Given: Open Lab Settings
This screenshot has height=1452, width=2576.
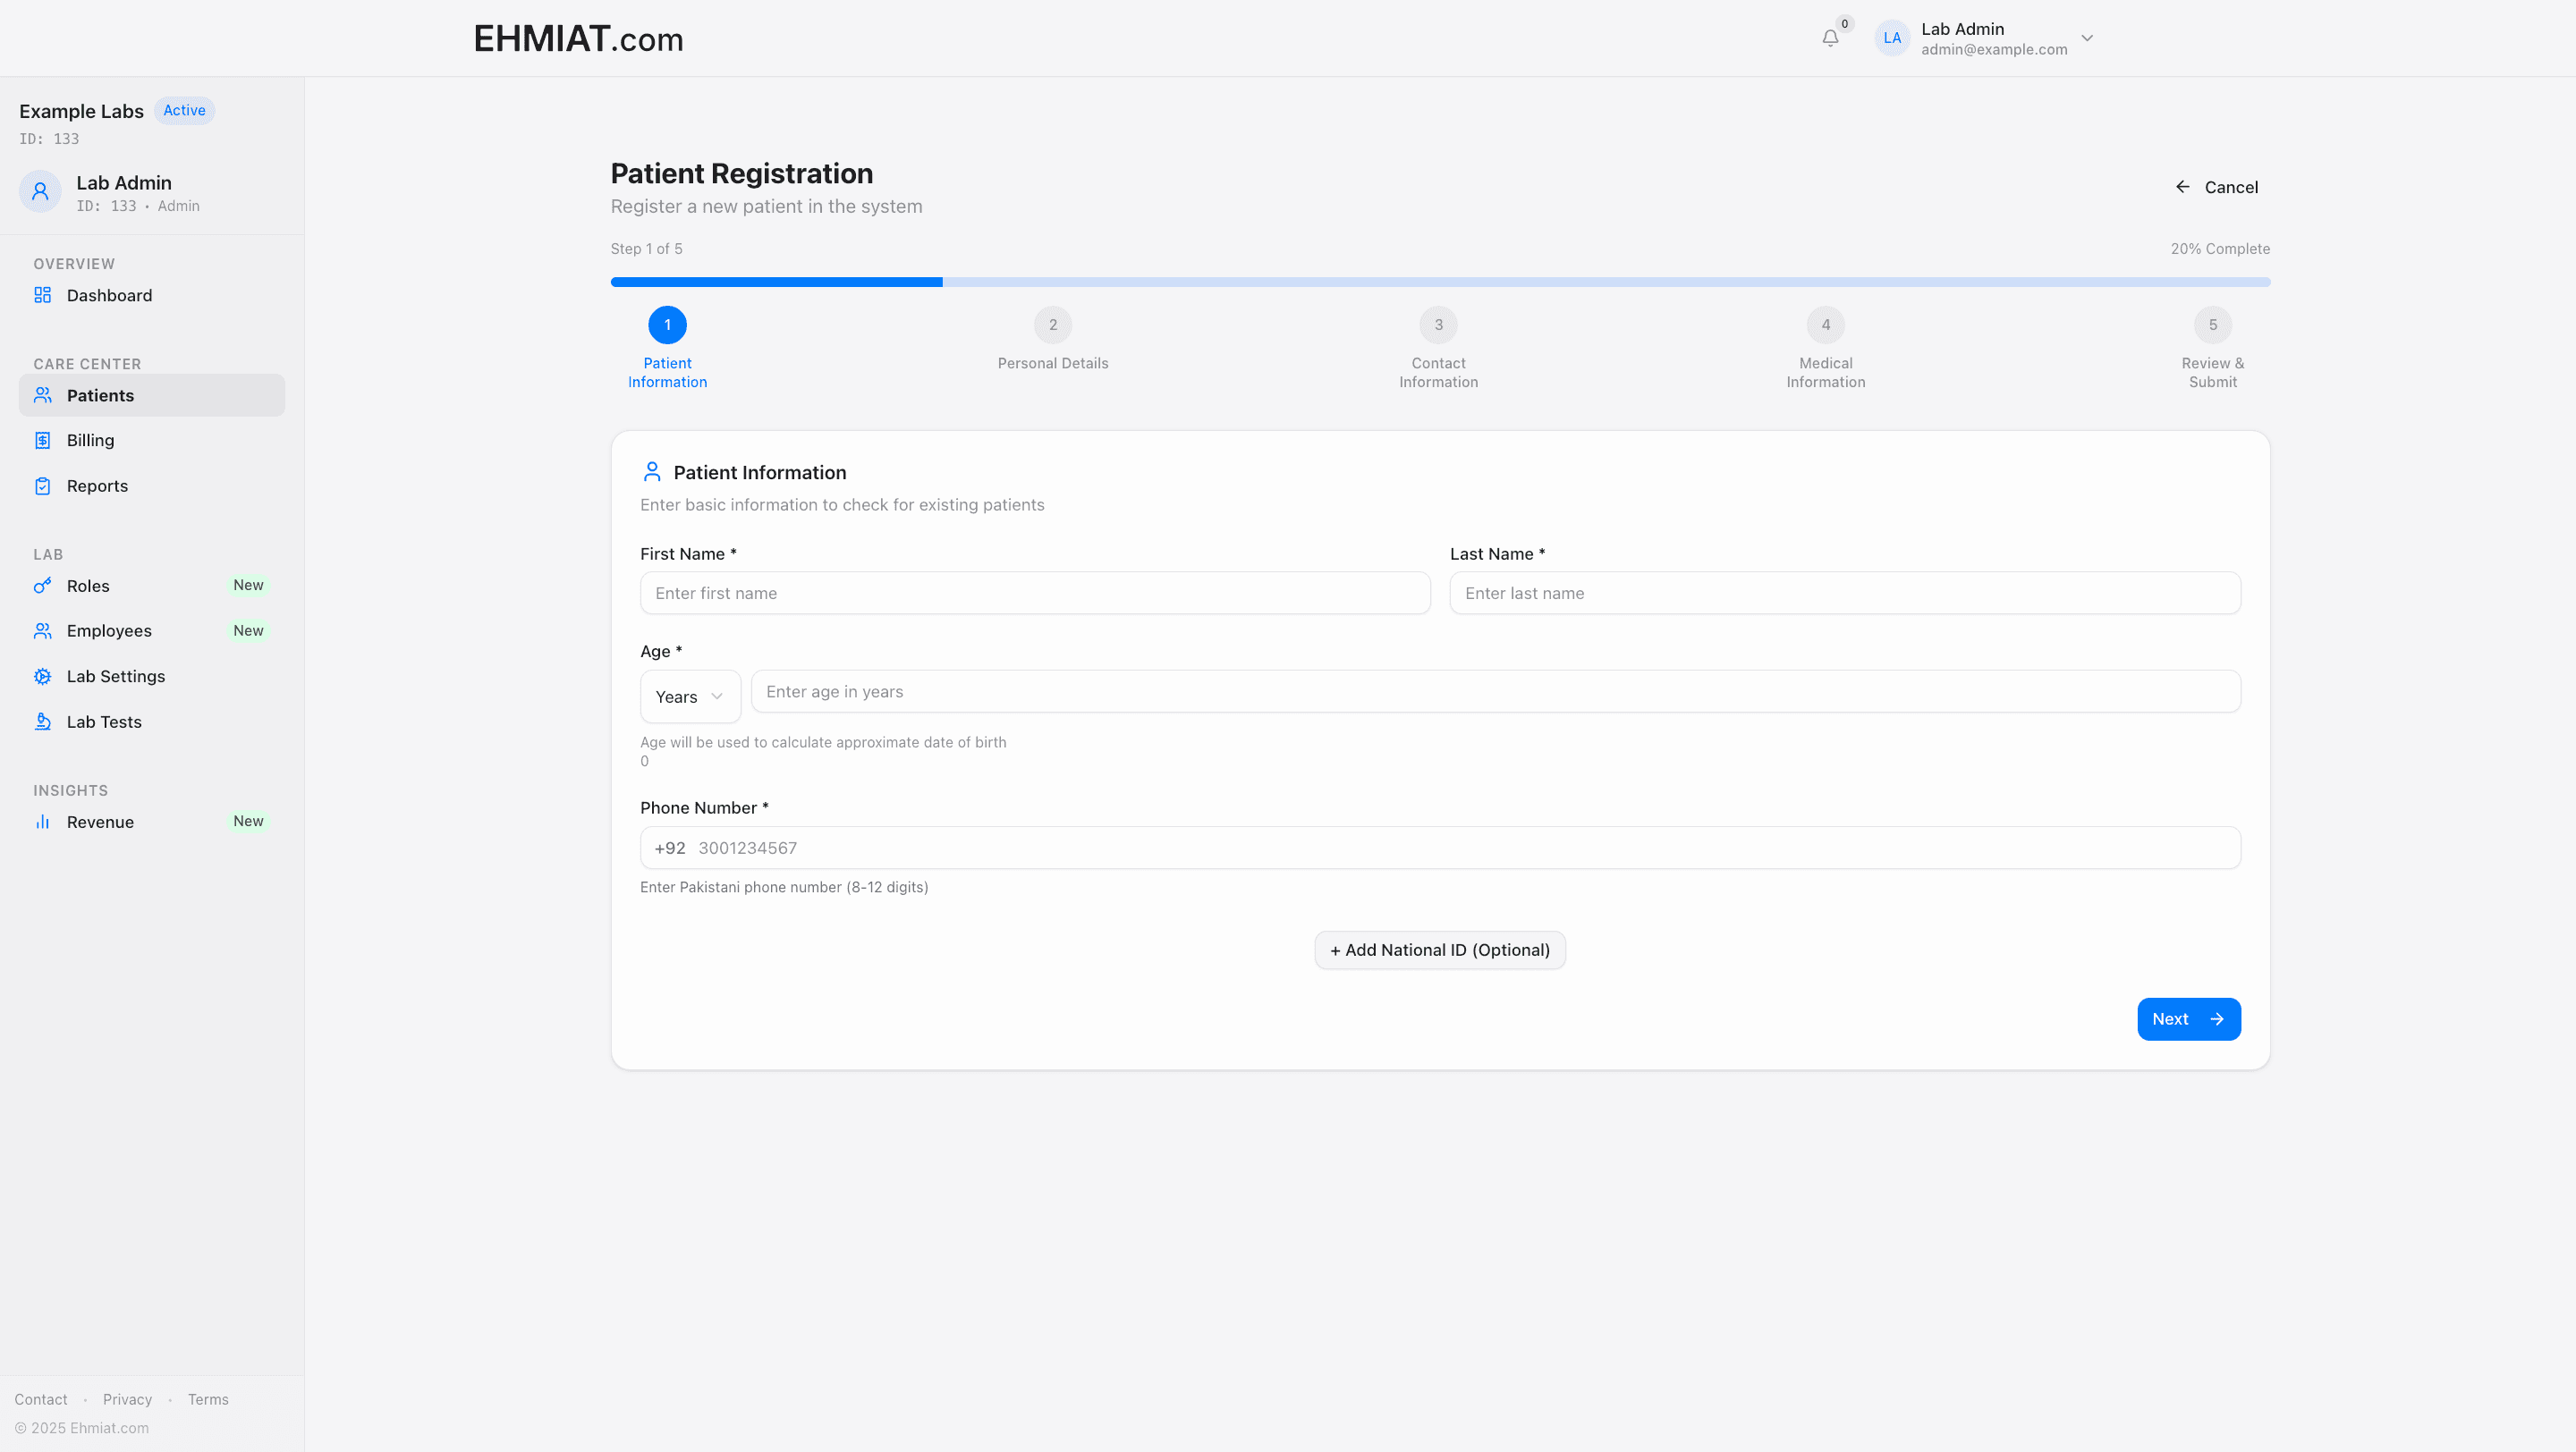Looking at the screenshot, I should (x=152, y=677).
